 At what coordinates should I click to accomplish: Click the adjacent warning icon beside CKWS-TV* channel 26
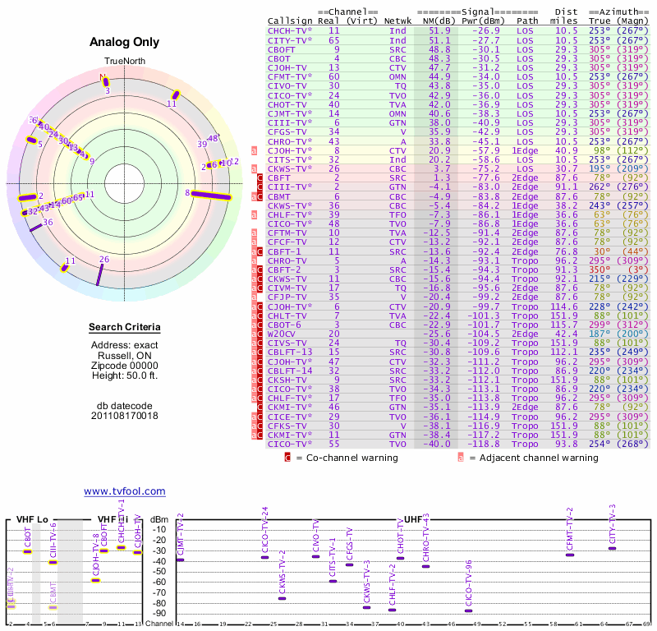click(255, 168)
